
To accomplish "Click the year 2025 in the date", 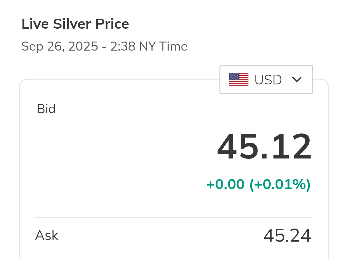I will point(83,46).
